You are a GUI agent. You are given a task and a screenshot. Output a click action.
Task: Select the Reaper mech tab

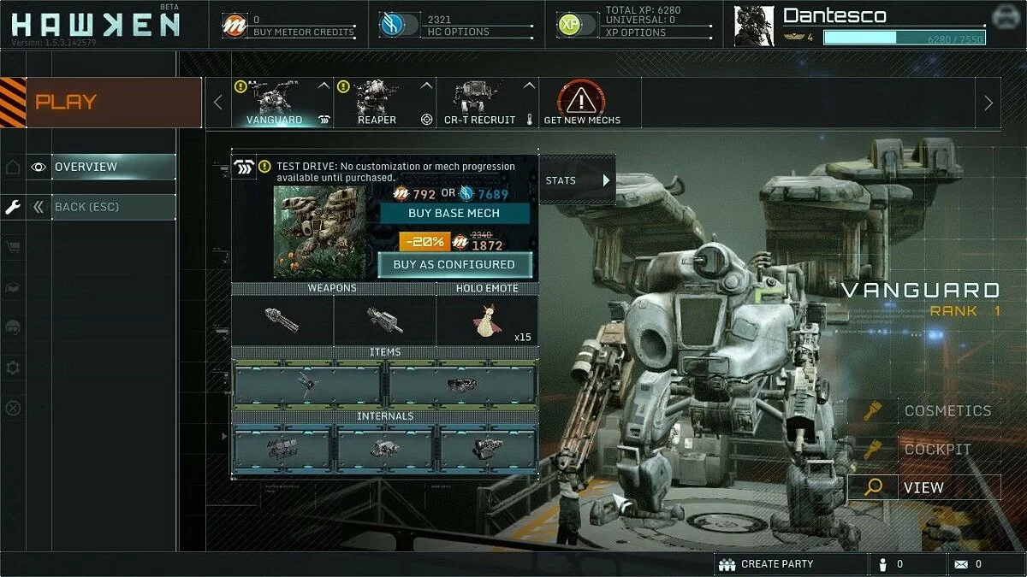pos(385,103)
